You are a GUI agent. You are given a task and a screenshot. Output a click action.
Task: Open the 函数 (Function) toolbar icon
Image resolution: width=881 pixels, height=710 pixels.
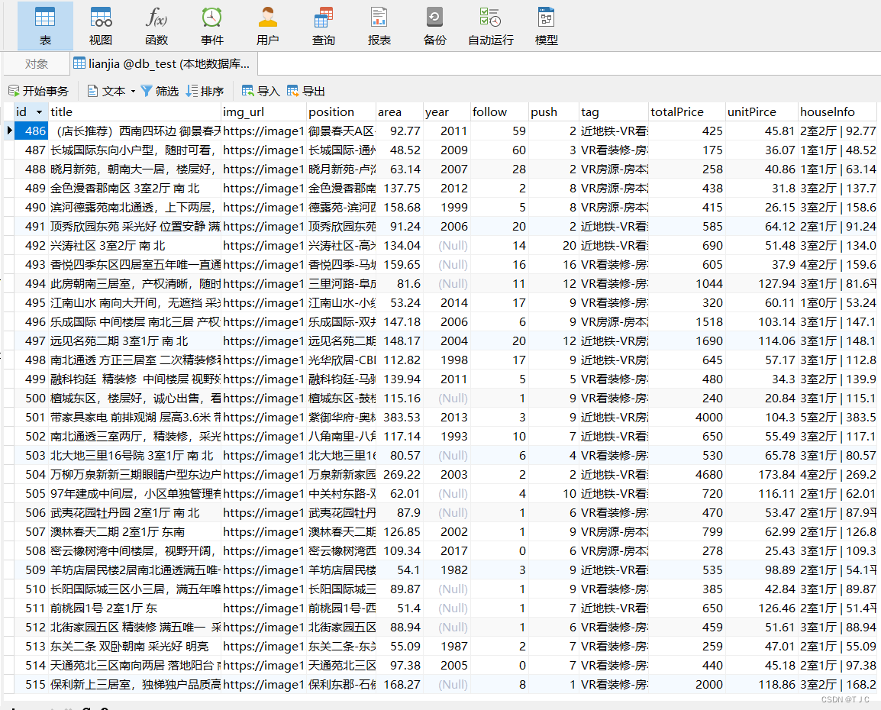[x=157, y=26]
